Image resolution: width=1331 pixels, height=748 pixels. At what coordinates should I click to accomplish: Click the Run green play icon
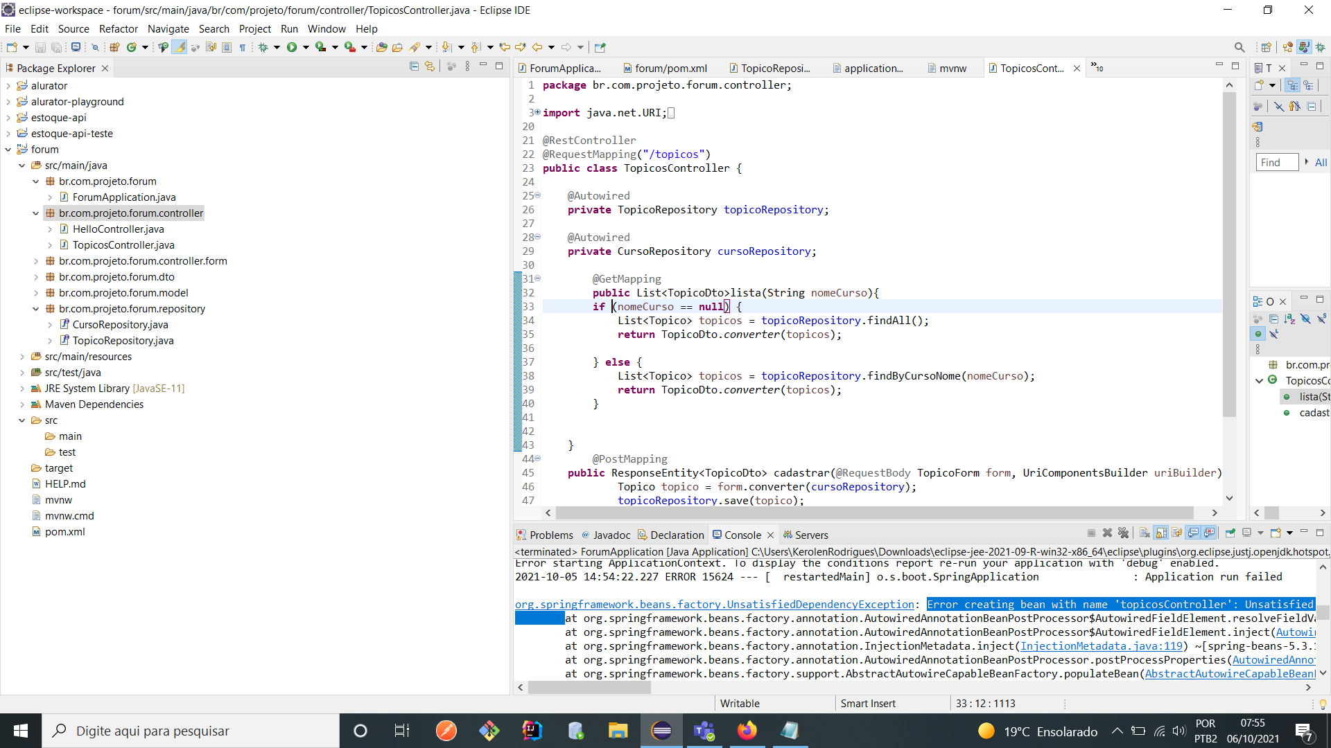tap(292, 47)
